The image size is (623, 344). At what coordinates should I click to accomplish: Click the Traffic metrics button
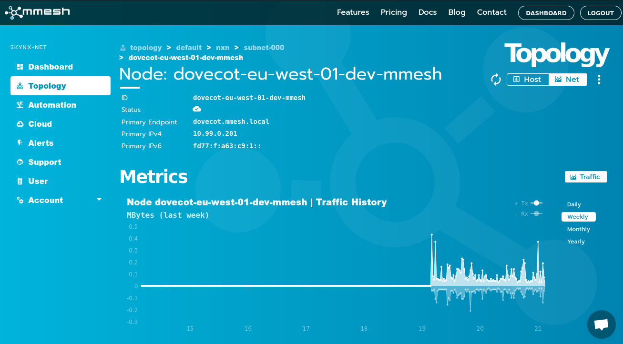coord(586,177)
